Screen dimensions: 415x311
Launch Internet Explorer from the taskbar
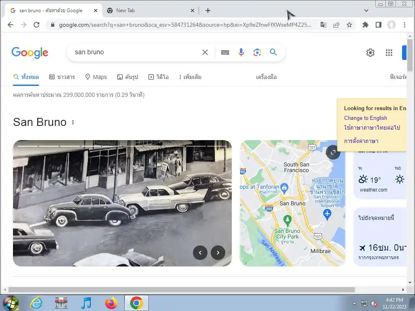point(36,303)
